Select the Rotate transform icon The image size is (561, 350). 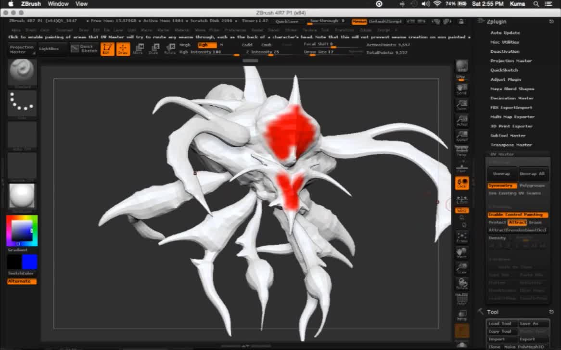coord(169,49)
